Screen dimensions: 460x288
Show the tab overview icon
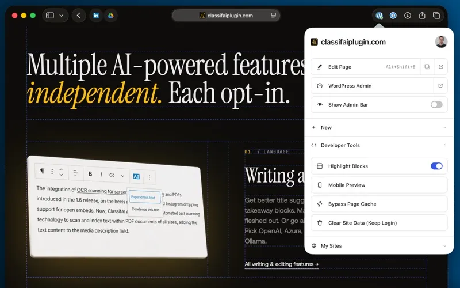(x=436, y=16)
